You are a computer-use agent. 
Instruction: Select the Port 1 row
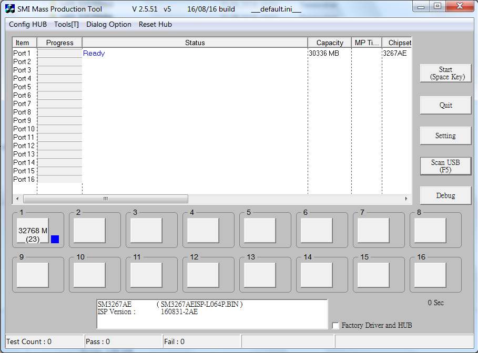(x=212, y=53)
